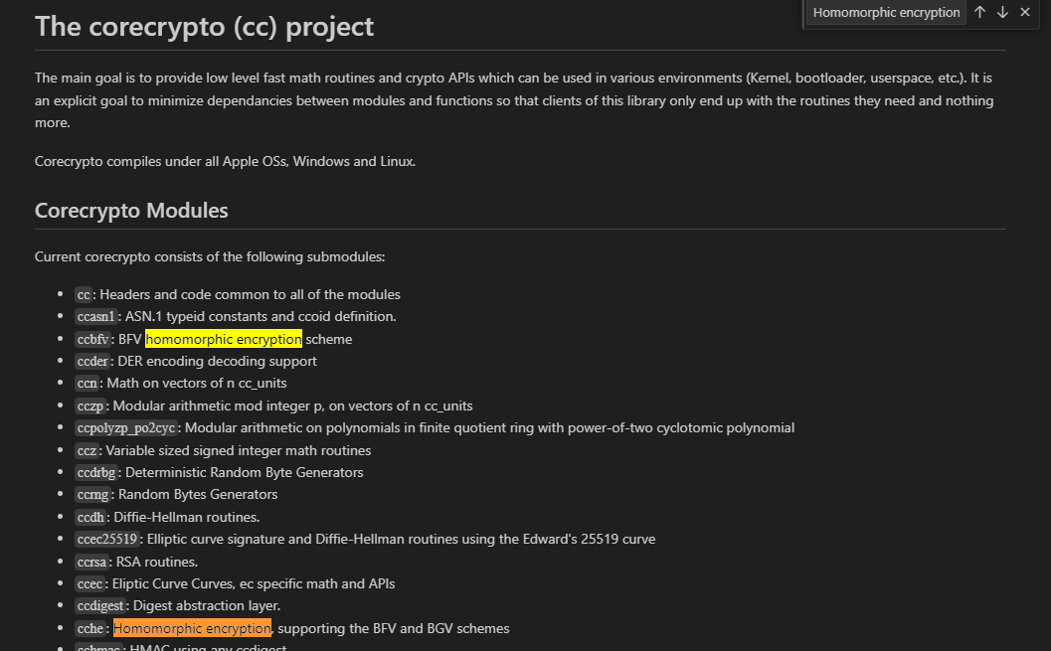The height and width of the screenshot is (651, 1051).
Task: Click 'Diffie-Hellman routines.' description
Action: point(186,517)
